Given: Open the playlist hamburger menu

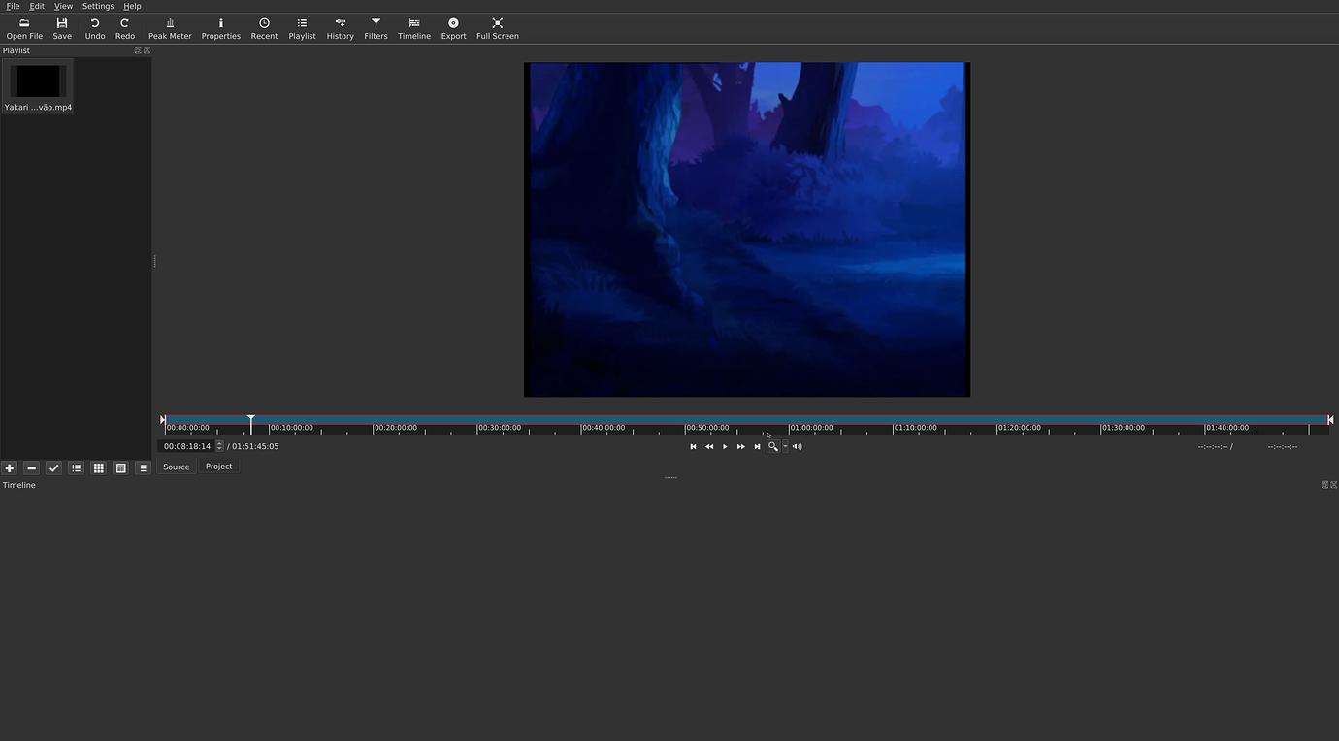Looking at the screenshot, I should click(144, 467).
